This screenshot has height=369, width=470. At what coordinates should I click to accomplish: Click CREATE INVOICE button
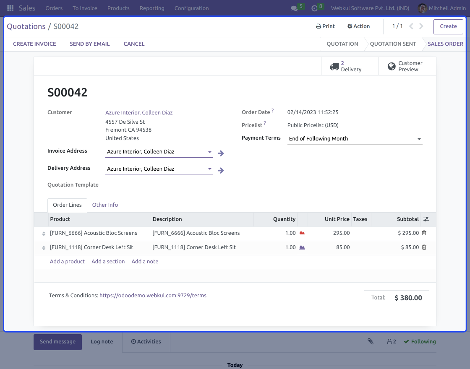coord(34,44)
